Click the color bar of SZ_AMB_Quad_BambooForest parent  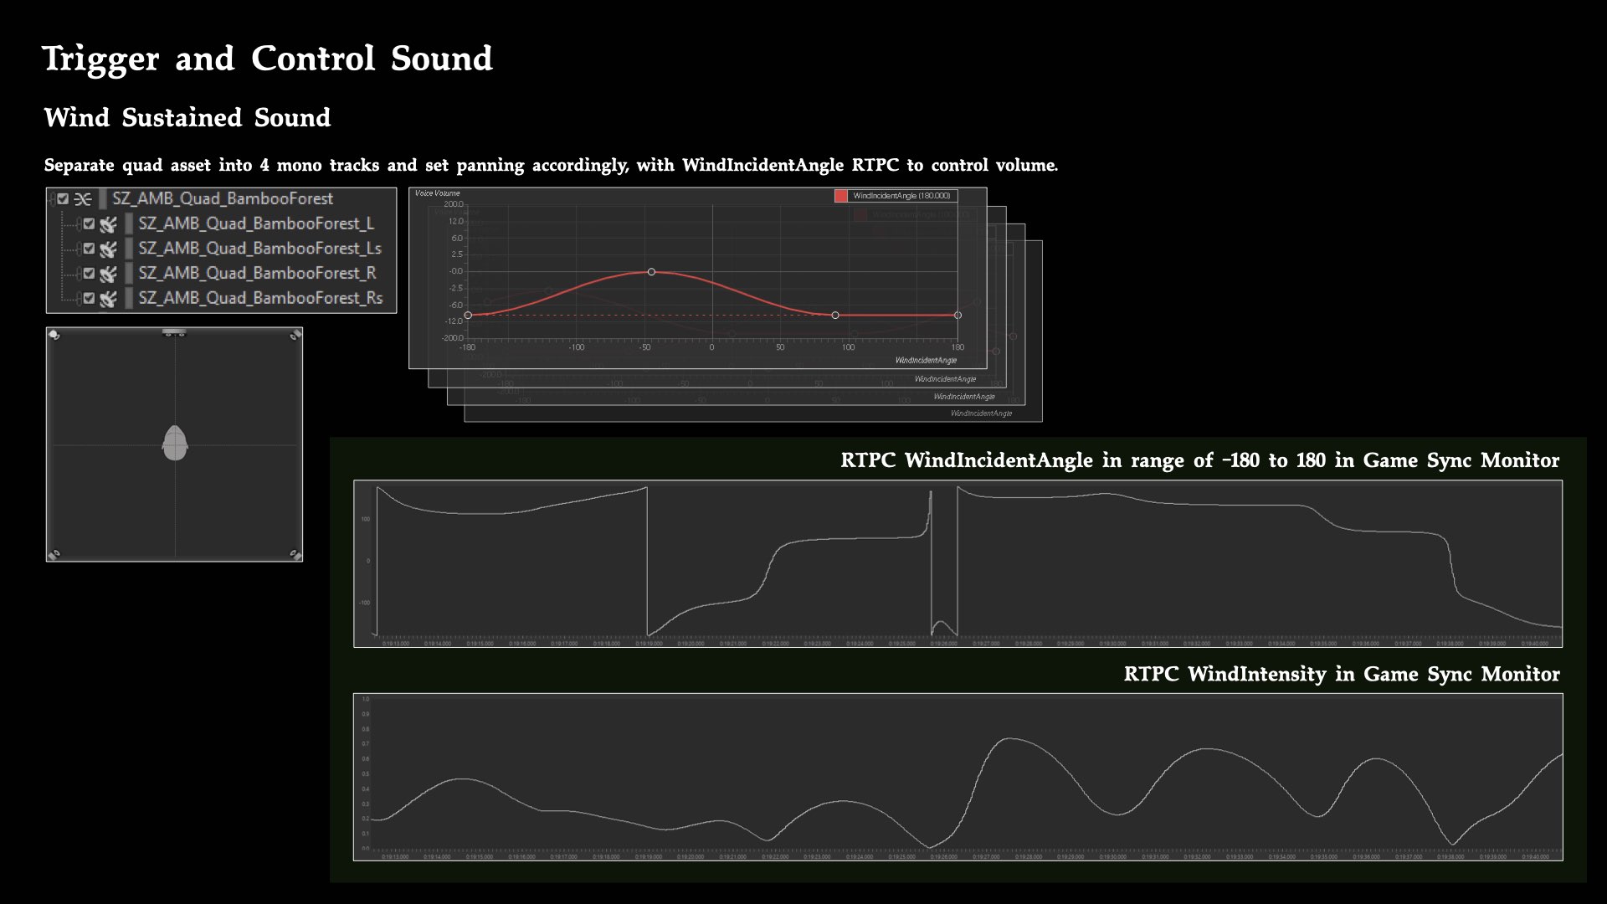click(103, 199)
